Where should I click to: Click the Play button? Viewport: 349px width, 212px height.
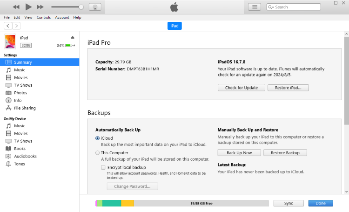coord(28,7)
